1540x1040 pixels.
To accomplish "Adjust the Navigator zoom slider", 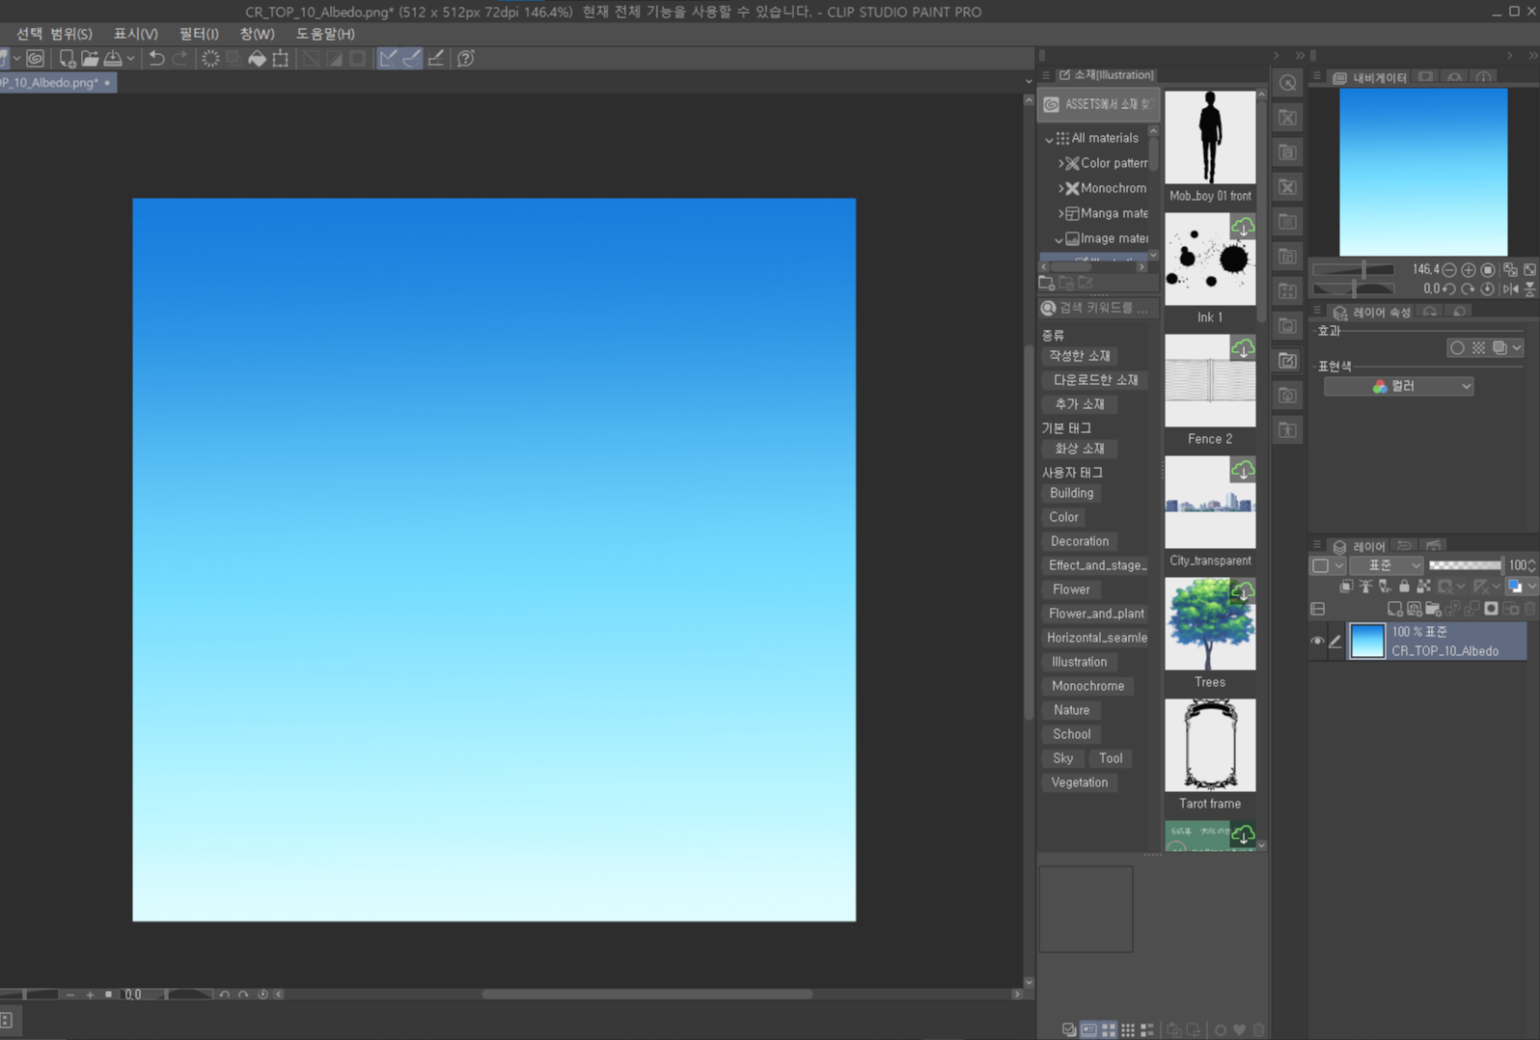I will coord(1353,270).
